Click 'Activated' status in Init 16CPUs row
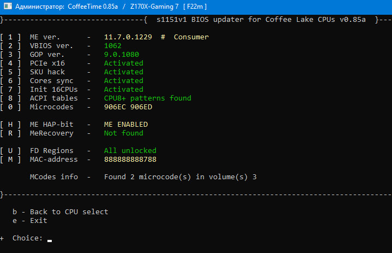392x253 pixels. tap(124, 90)
